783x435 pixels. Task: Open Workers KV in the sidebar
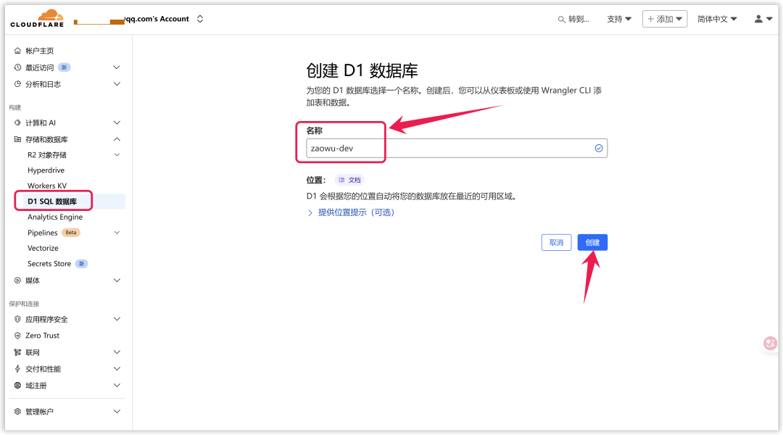tap(47, 186)
